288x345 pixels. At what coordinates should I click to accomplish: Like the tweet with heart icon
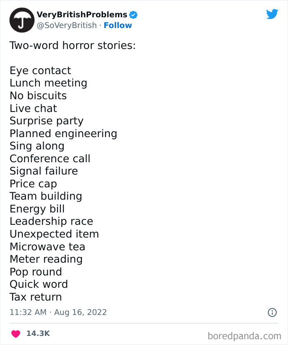16,333
